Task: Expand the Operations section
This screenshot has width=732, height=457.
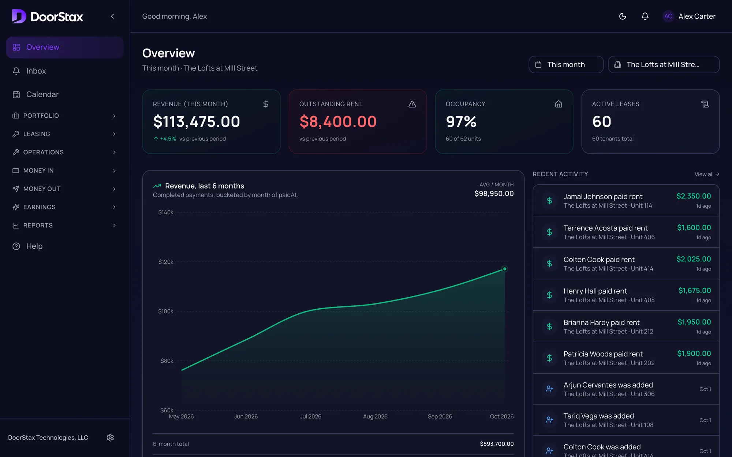Action: 65,152
